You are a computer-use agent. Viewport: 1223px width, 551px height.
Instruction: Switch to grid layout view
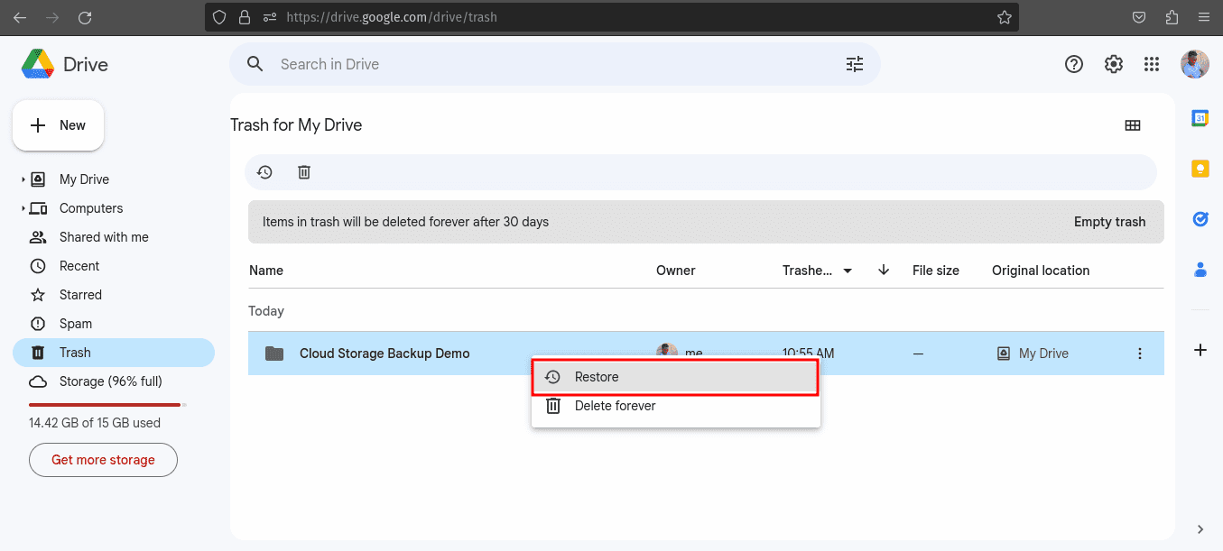click(x=1133, y=125)
